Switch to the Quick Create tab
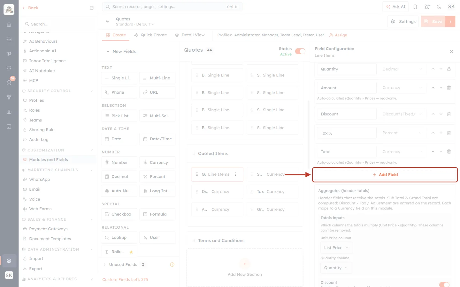The height and width of the screenshot is (287, 460). [x=150, y=35]
